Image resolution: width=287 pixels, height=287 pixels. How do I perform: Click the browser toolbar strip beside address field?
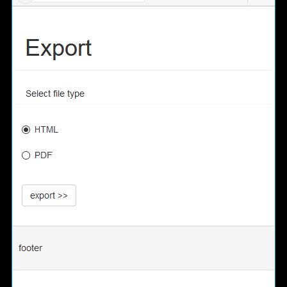[x=196, y=3]
